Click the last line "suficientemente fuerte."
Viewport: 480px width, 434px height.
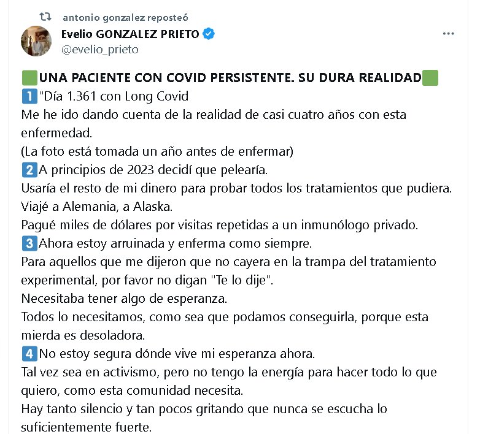click(x=86, y=427)
